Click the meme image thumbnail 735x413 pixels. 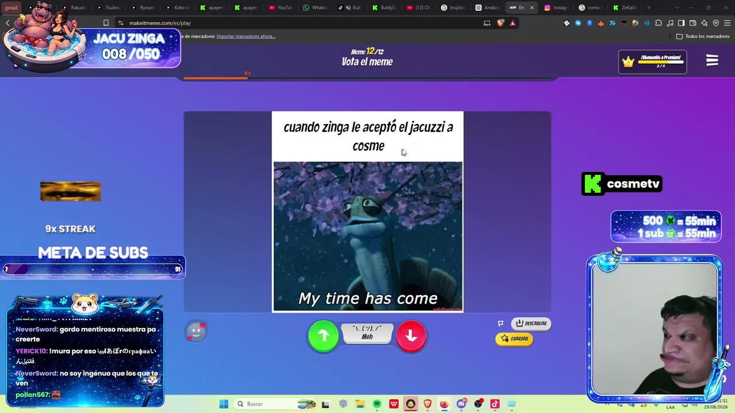[367, 236]
